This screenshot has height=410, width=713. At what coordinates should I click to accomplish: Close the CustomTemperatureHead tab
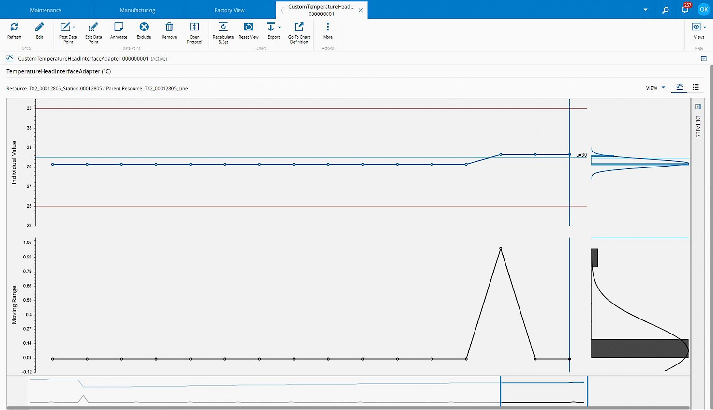[361, 10]
